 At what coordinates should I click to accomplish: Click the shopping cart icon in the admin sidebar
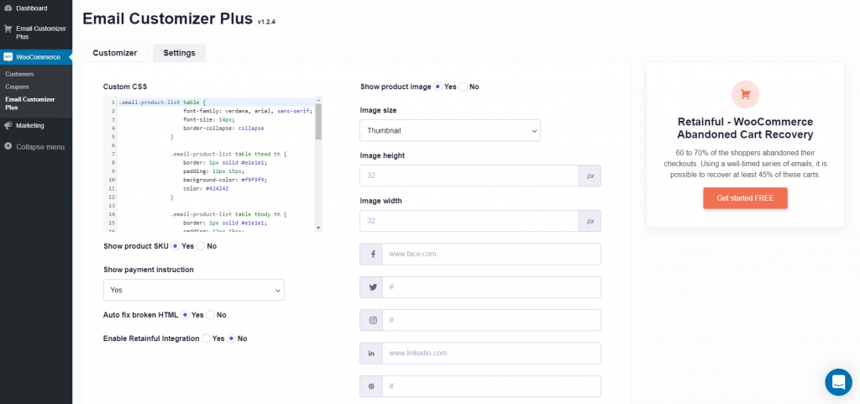(8, 29)
